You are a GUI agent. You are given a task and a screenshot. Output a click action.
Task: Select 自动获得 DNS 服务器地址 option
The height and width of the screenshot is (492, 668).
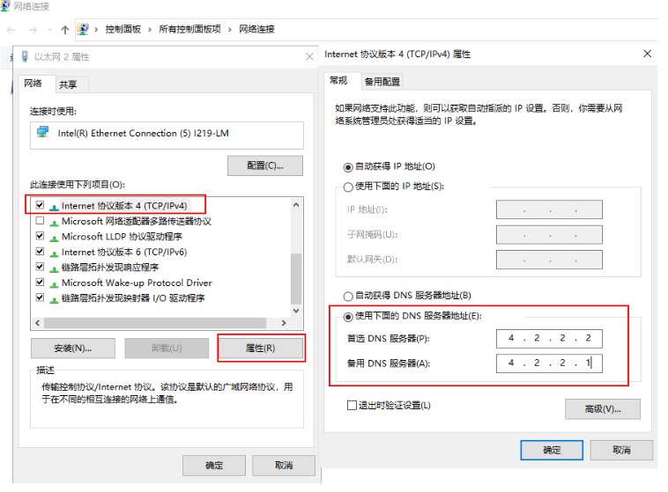click(348, 296)
